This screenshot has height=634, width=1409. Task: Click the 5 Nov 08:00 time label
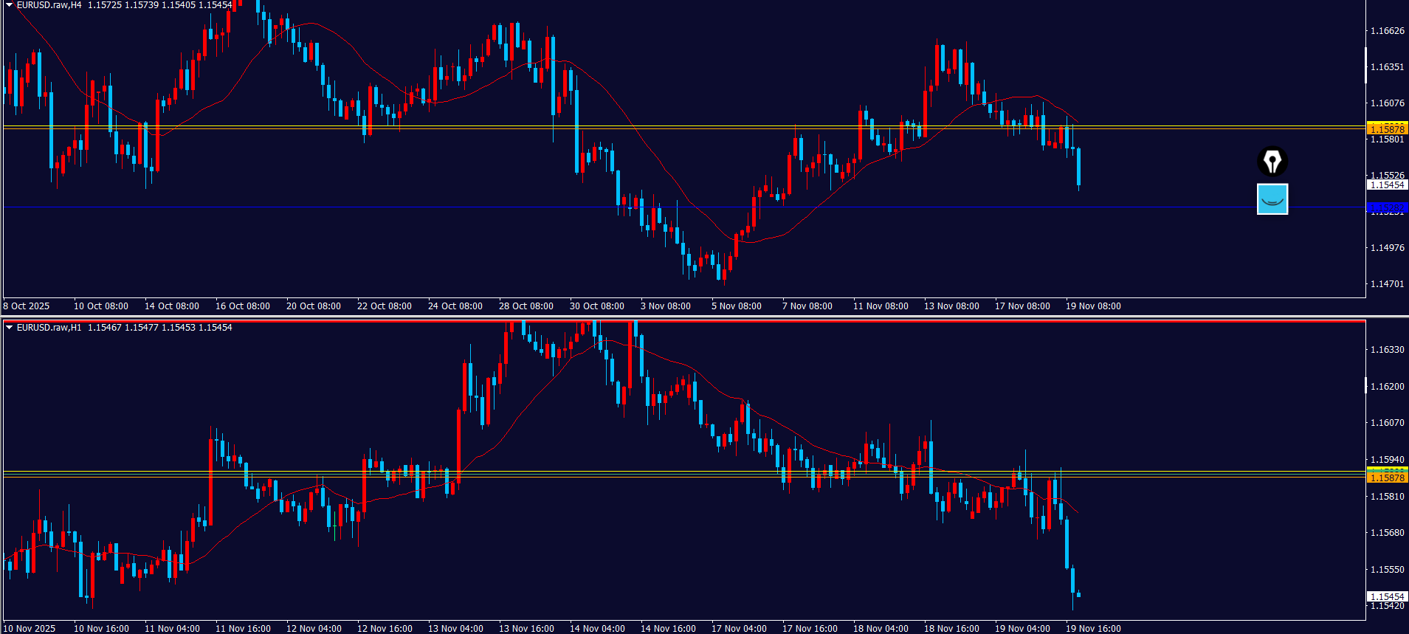tap(736, 306)
